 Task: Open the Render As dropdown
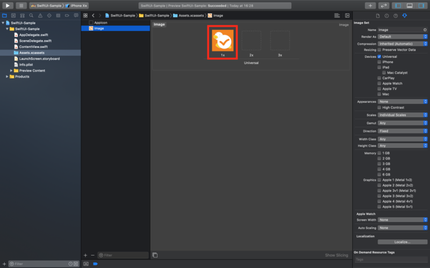pos(403,36)
